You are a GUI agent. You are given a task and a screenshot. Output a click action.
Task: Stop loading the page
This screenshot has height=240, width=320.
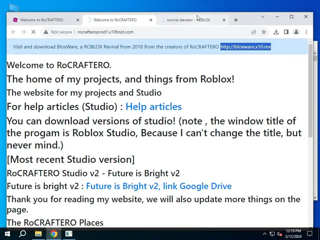pos(33,32)
